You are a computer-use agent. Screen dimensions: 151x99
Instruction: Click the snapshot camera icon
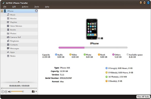[33, 91]
